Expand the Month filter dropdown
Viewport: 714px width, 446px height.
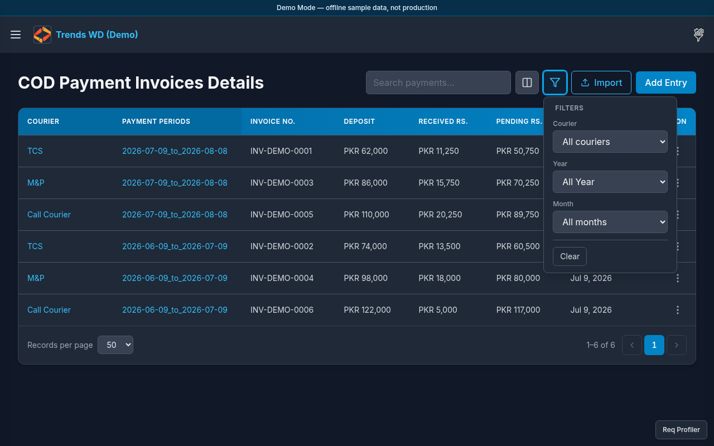coord(610,222)
